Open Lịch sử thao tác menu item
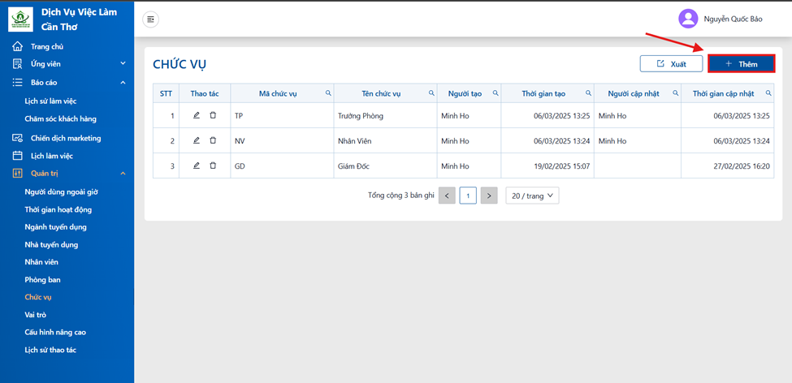792x383 pixels. click(x=50, y=350)
